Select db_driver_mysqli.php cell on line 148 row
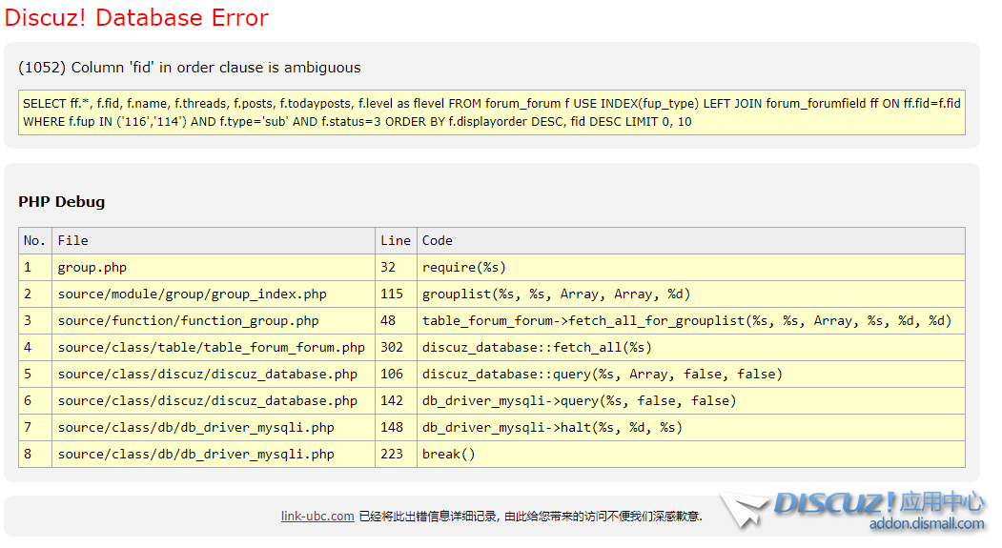This screenshot has width=1002, height=548. tap(214, 427)
